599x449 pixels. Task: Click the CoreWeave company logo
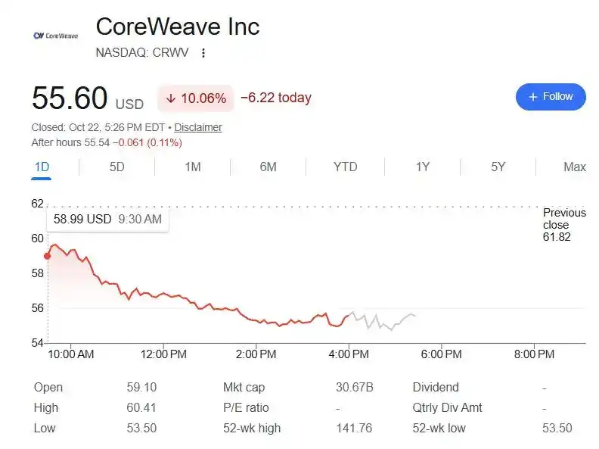[56, 36]
